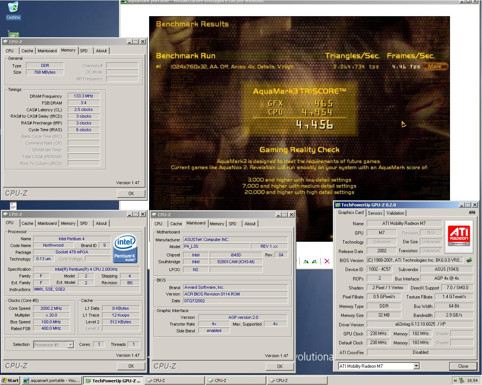482x385 pixels.
Task: Open Cache tab in the CPU-Z processor window
Action: [x=27, y=223]
